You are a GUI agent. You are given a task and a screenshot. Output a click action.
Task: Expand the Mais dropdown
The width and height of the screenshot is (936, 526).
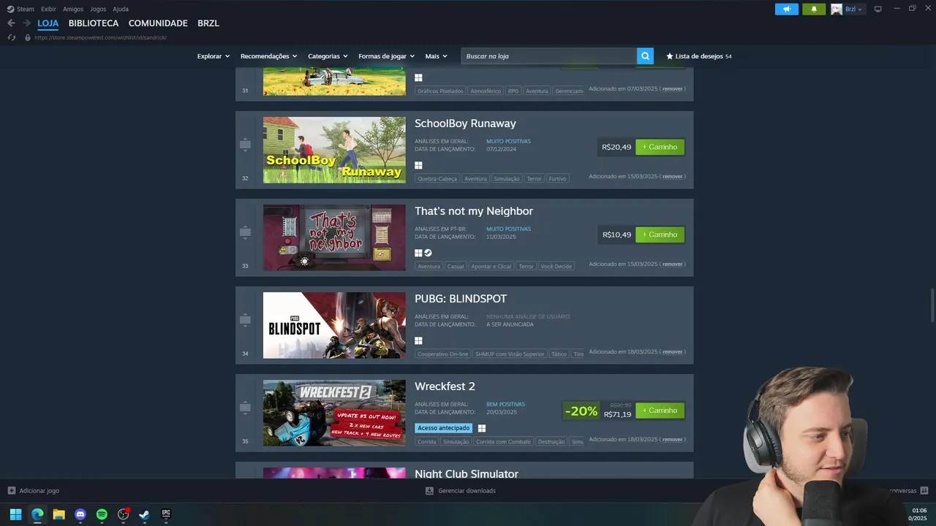[437, 56]
